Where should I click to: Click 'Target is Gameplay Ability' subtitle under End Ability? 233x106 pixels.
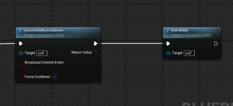pos(192,35)
